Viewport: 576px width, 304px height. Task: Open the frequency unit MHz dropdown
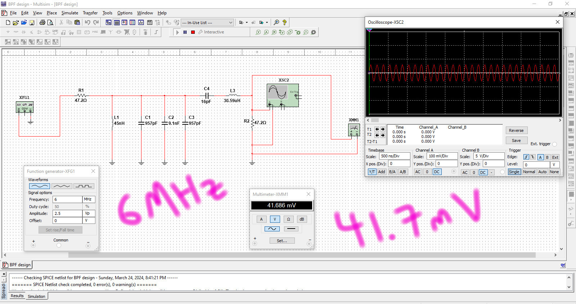pyautogui.click(x=89, y=199)
